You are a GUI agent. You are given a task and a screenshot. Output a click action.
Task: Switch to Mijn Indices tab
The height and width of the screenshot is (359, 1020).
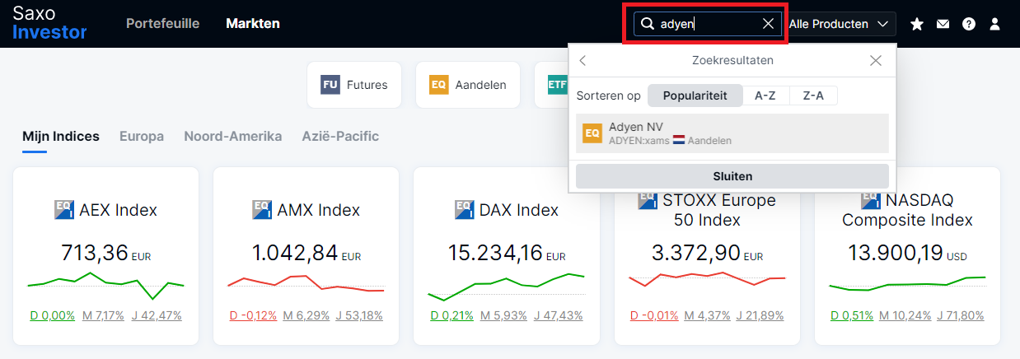[61, 137]
